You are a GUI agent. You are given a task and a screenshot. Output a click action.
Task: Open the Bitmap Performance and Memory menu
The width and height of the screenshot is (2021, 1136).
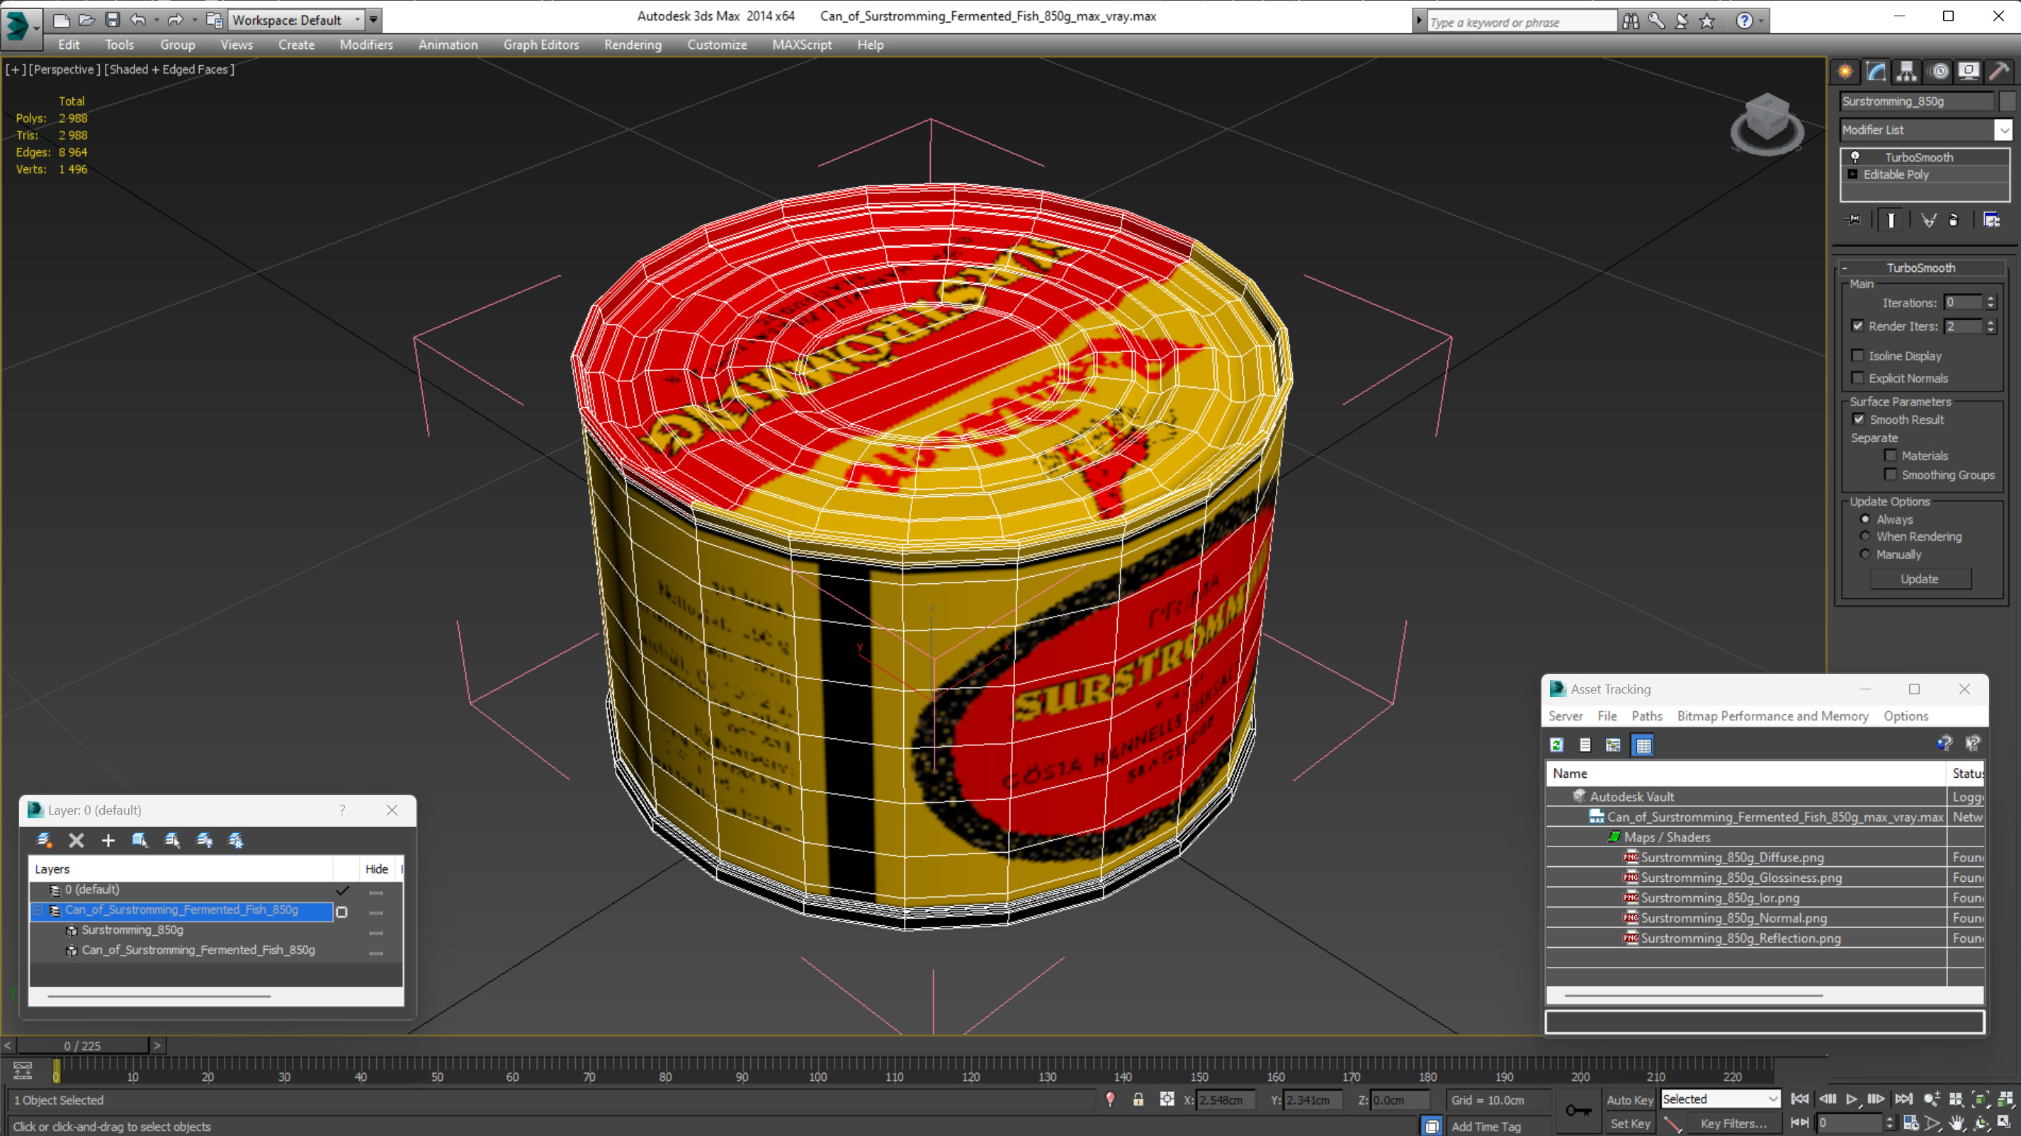pos(1772,716)
